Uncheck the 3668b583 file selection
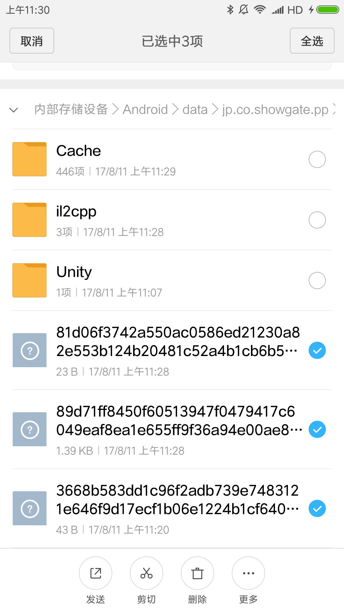 tap(317, 508)
